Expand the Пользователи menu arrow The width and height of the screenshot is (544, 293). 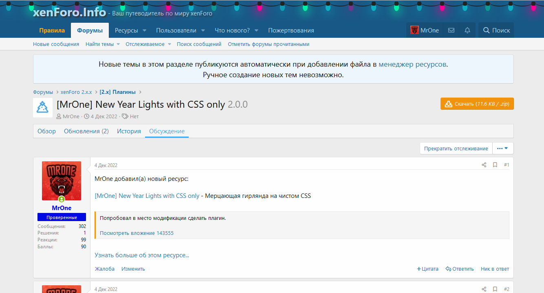click(203, 30)
